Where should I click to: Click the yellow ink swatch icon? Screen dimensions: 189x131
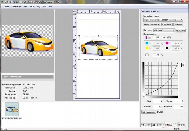pyautogui.click(x=147, y=49)
